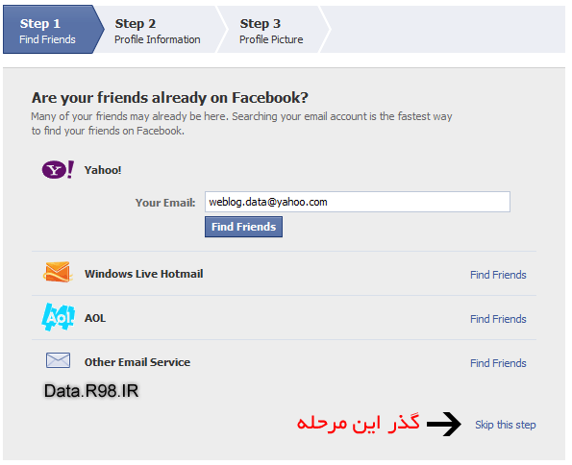Click inside the Your Email field
The width and height of the screenshot is (572, 465).
pos(358,202)
